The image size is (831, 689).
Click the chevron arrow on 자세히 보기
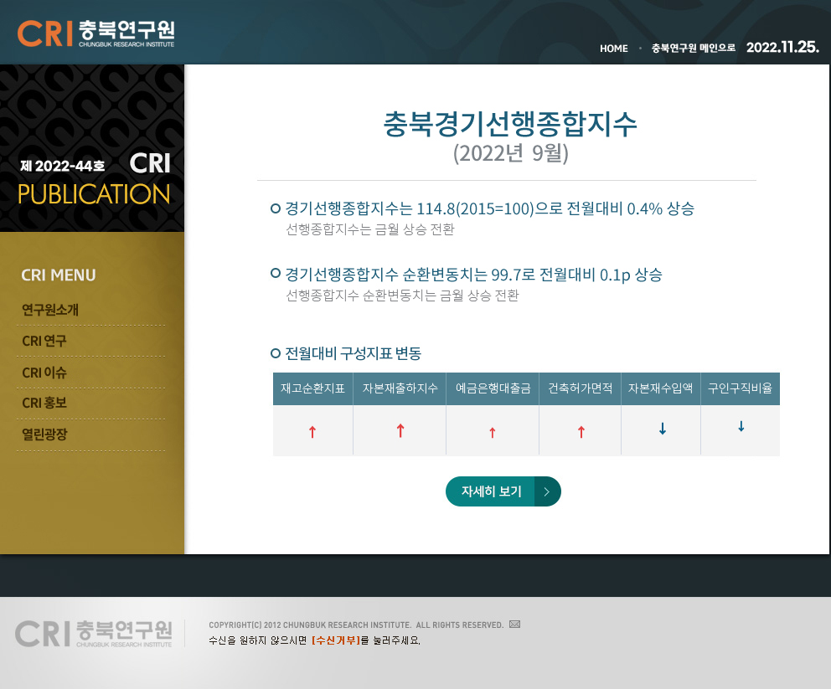pos(547,491)
